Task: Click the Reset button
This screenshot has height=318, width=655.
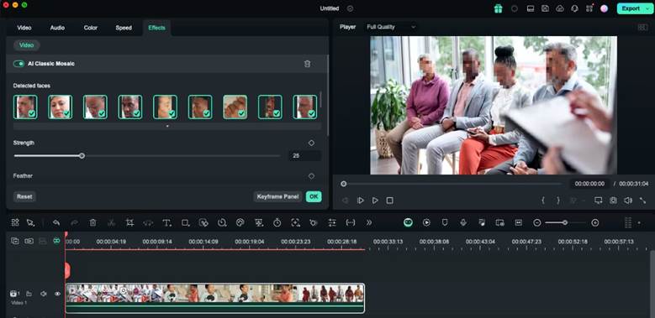Action: click(24, 196)
